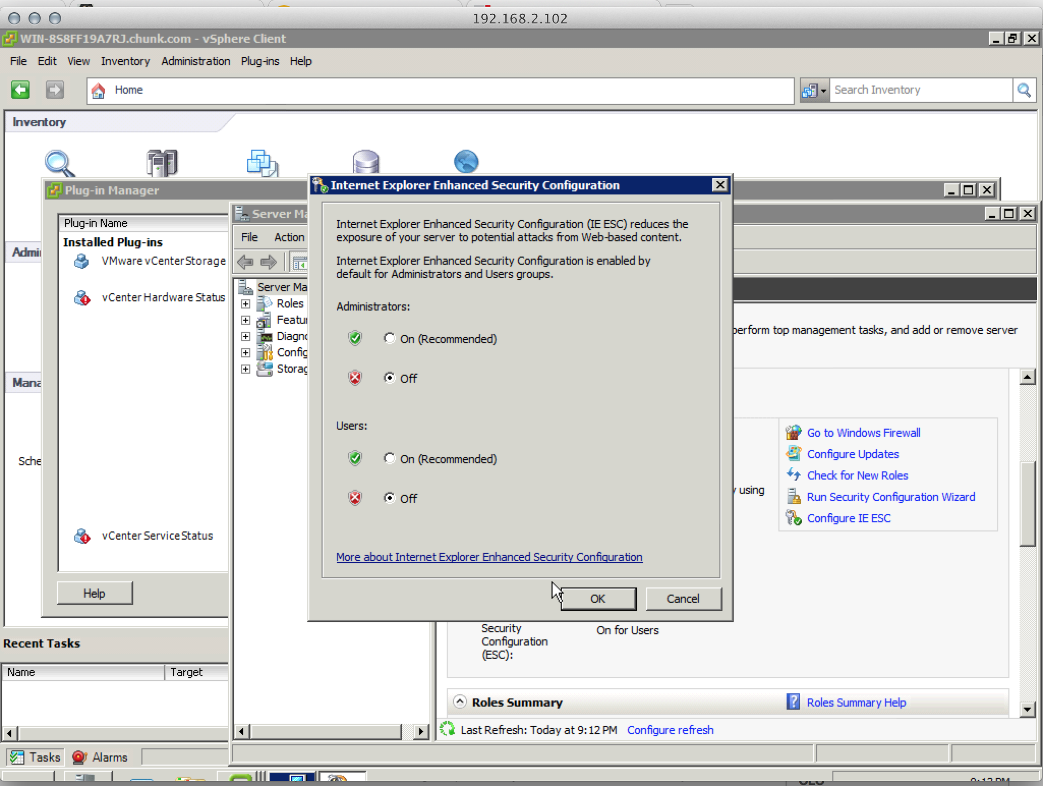The width and height of the screenshot is (1043, 786).
Task: Click the green back navigation arrow
Action: coord(20,90)
